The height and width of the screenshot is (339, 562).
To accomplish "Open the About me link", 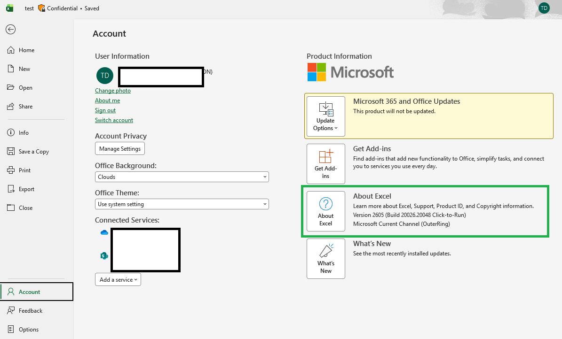I will pyautogui.click(x=108, y=100).
